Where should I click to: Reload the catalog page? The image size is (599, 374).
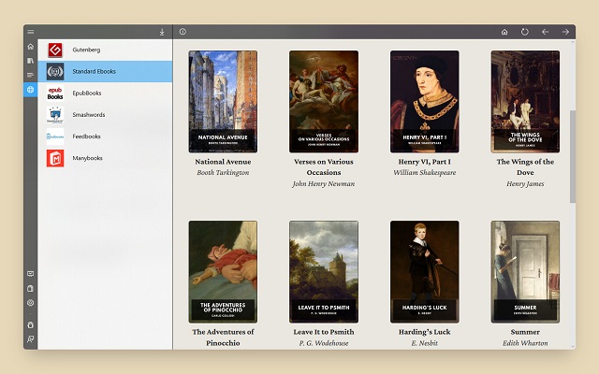pyautogui.click(x=525, y=32)
